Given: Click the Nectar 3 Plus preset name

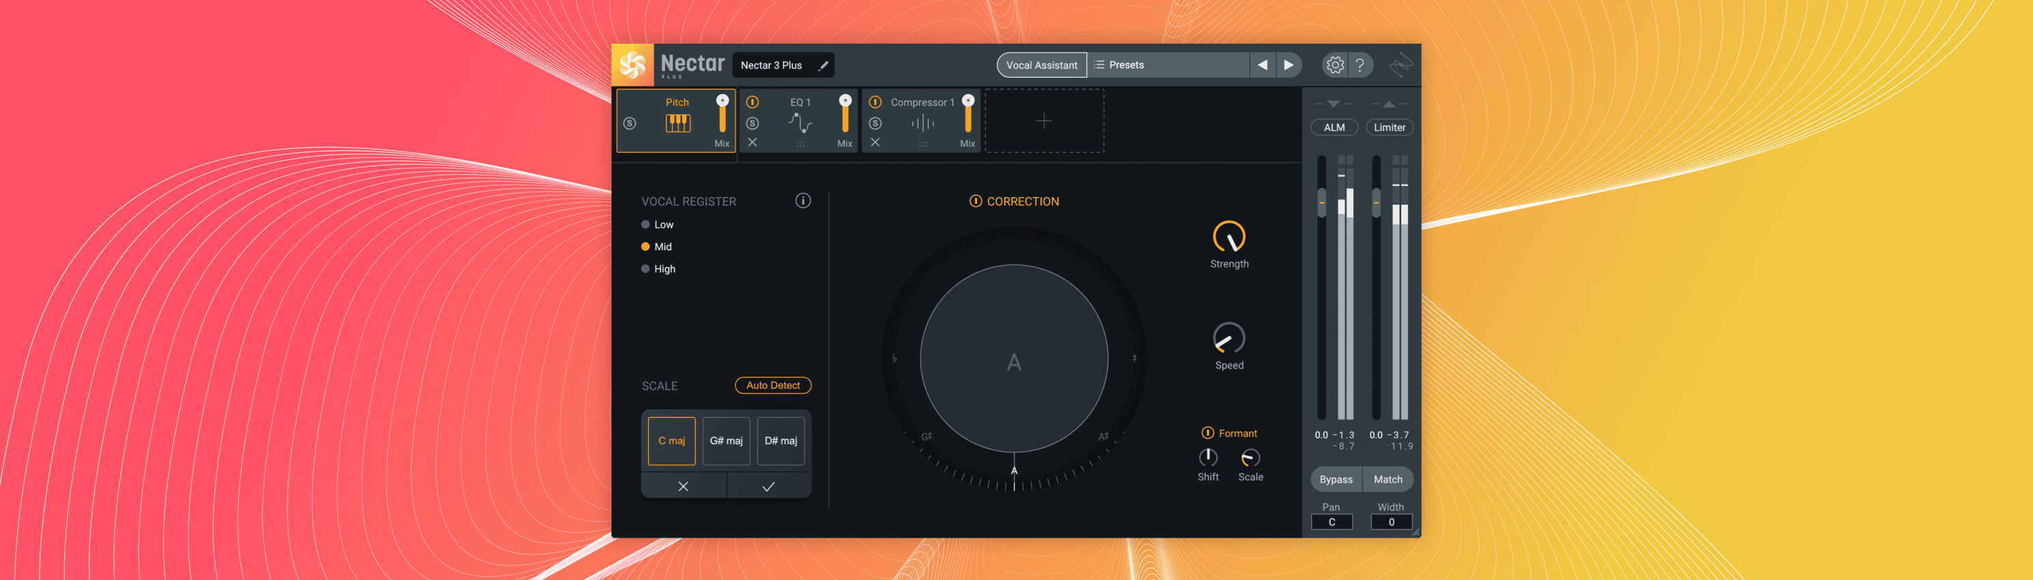Looking at the screenshot, I should click(771, 66).
